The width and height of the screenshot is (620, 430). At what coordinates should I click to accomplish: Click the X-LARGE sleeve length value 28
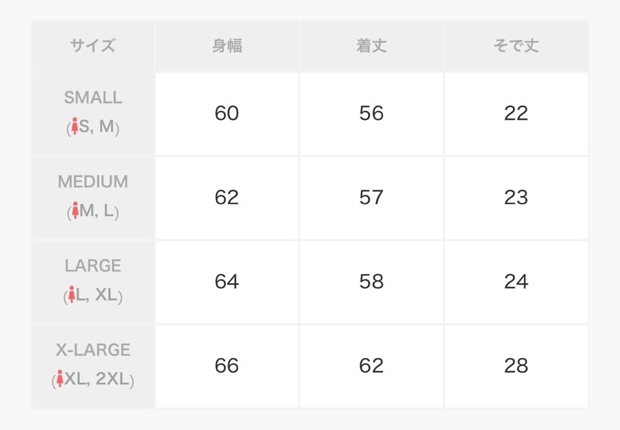click(516, 365)
